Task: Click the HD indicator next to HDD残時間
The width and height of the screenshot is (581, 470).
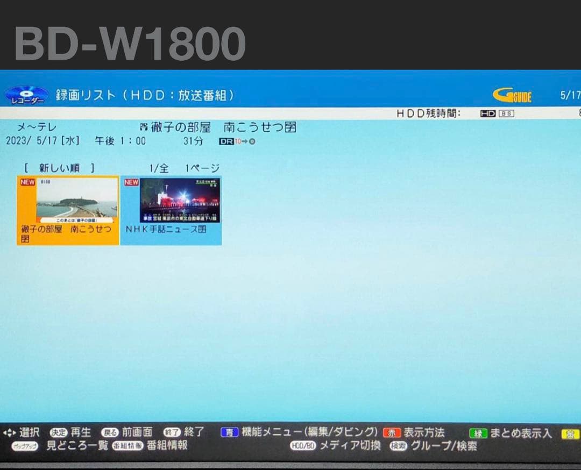Action: click(487, 113)
